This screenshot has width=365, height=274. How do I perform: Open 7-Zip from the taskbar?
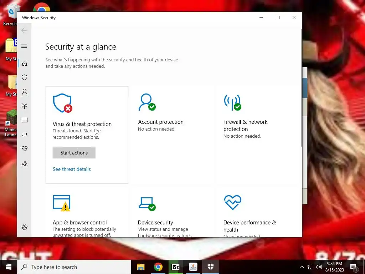point(175,267)
